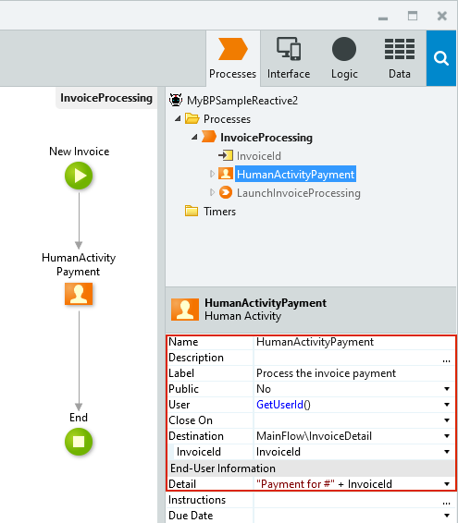
Task: Select LaunchInvoiceProcessing in the tree
Action: pos(298,193)
